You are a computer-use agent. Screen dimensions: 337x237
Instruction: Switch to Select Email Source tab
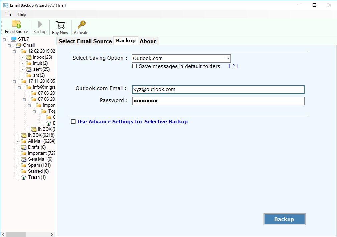tap(85, 41)
